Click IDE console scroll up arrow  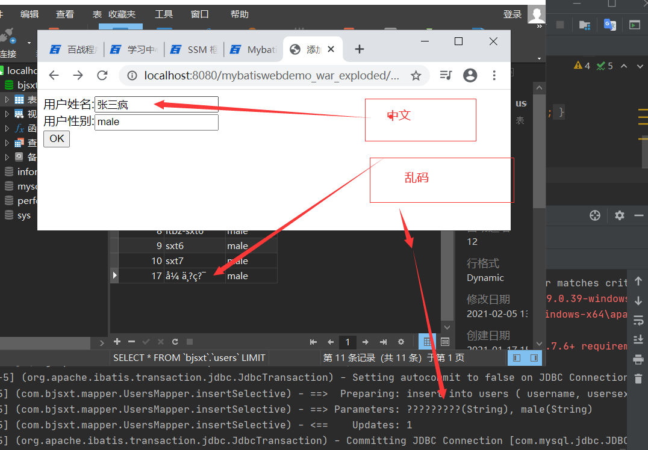point(638,281)
